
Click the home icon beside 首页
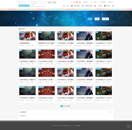coord(64,6)
